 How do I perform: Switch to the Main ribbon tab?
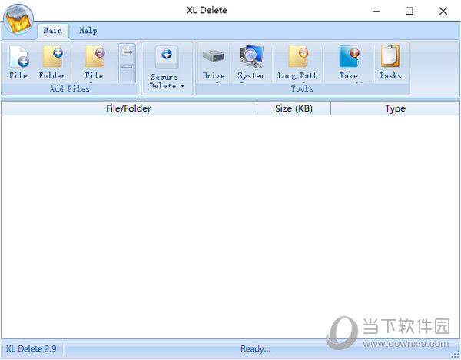click(x=53, y=31)
